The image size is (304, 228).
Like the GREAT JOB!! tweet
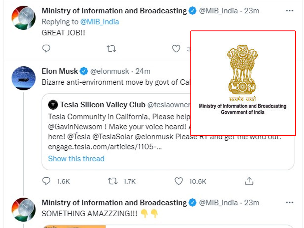click(176, 49)
